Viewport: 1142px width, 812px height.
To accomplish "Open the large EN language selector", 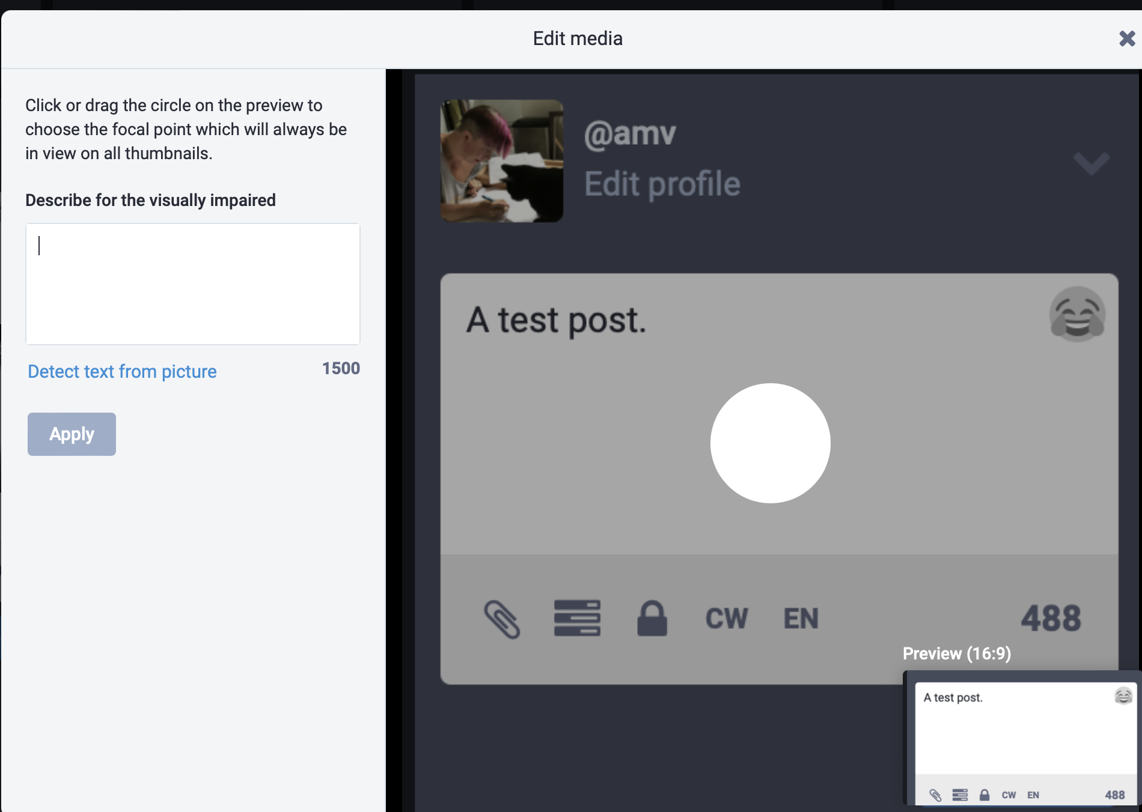I will point(801,619).
